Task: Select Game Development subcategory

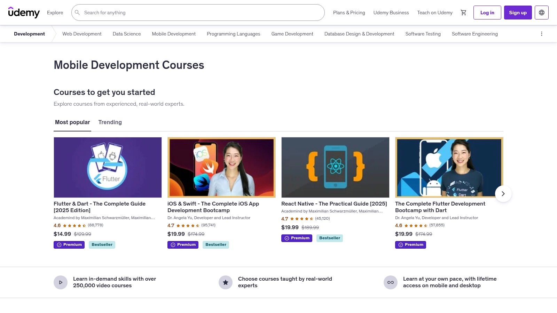Action: (x=292, y=34)
